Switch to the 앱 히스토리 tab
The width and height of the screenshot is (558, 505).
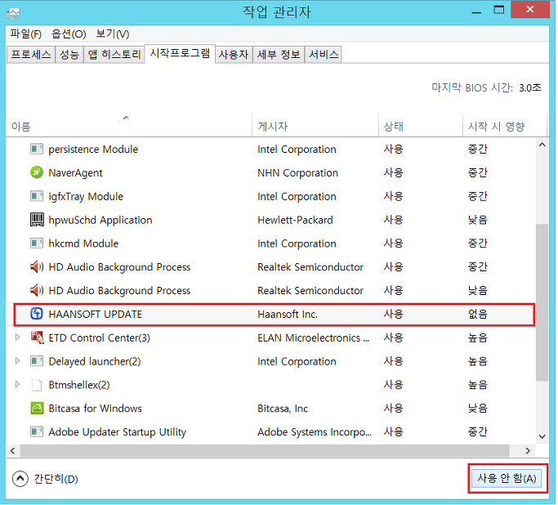114,55
